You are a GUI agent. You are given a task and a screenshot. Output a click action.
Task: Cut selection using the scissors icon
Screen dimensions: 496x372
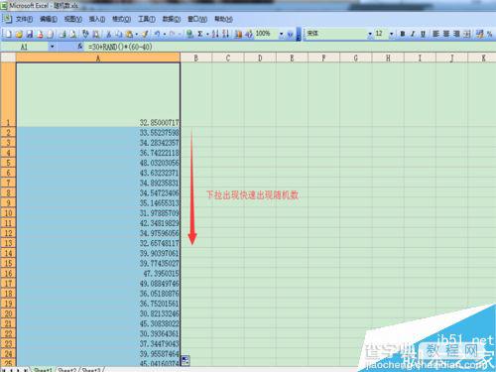(108, 34)
